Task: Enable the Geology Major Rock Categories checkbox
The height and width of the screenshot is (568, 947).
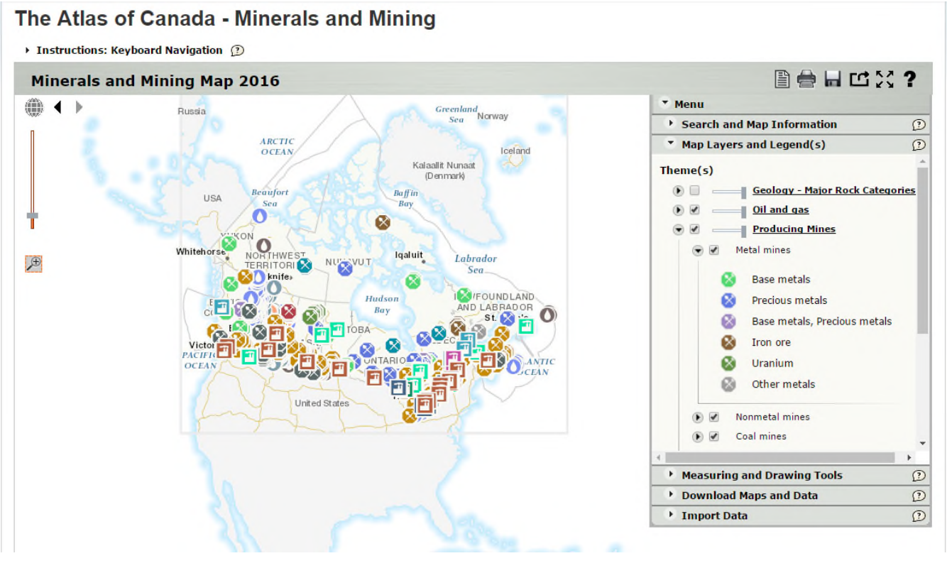Action: pyautogui.click(x=695, y=190)
